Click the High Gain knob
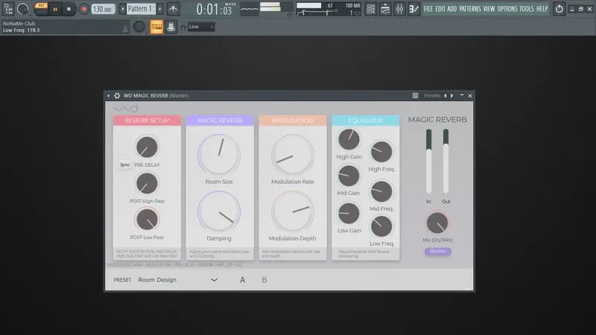The image size is (596, 335). pos(349,139)
